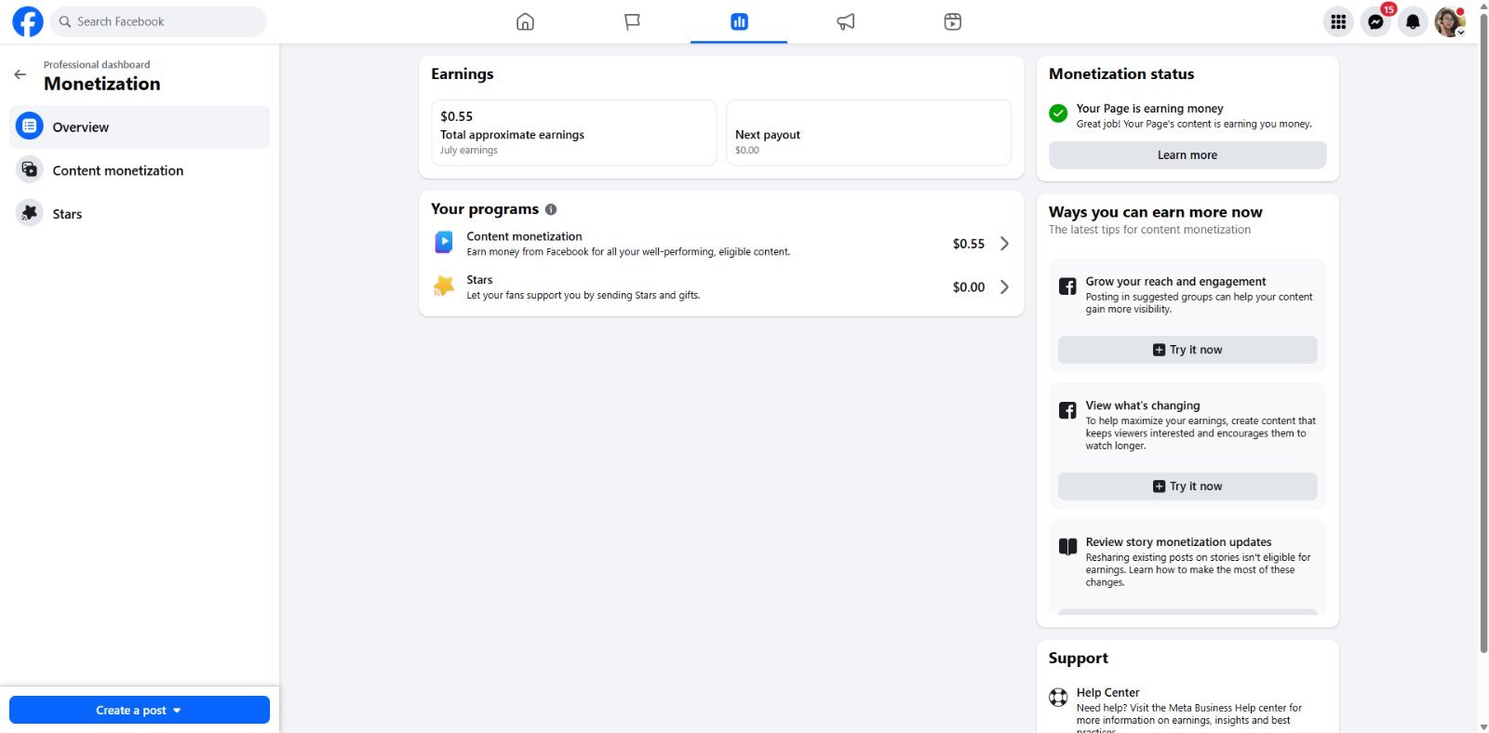1489x733 pixels.
Task: Open the Ad Center megaphone icon
Action: pos(845,21)
